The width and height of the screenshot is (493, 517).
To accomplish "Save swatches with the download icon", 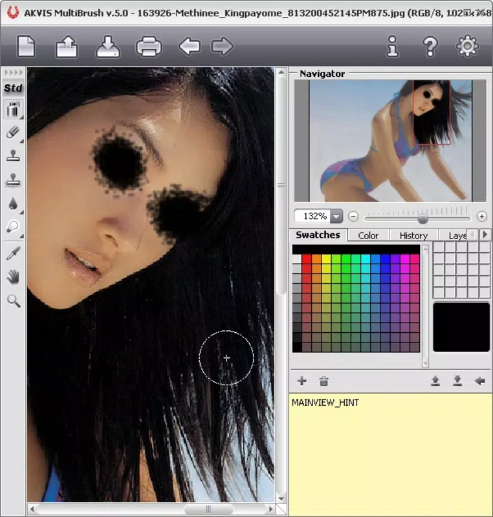I will (x=457, y=381).
